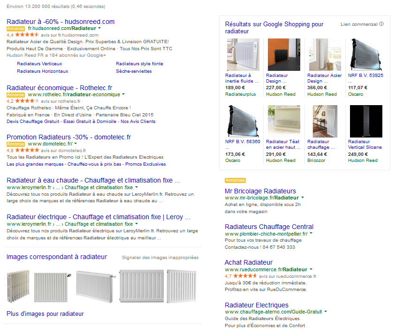This screenshot has width=403, height=329.
Task: Open Promotion Radiateurs -30% domotelec.fr ad
Action: click(x=68, y=137)
